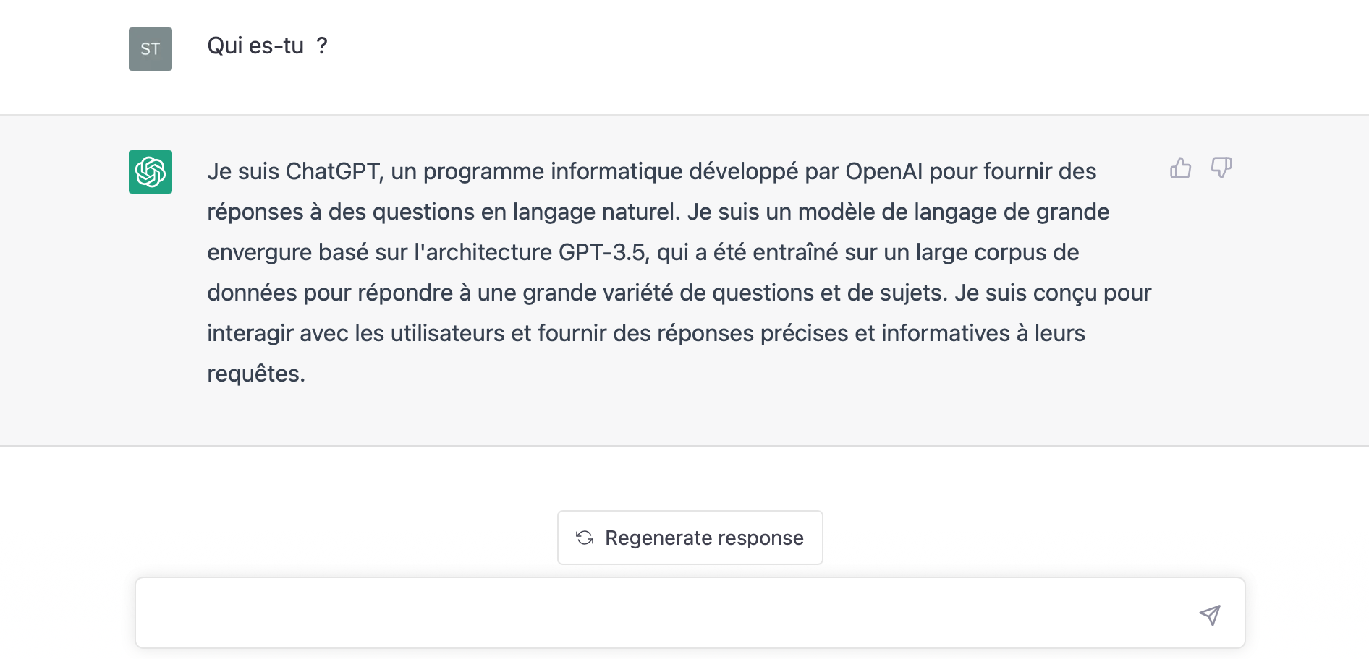The height and width of the screenshot is (659, 1369).
Task: Click the OpenAI swirl symbol on the avatar
Action: 150,171
